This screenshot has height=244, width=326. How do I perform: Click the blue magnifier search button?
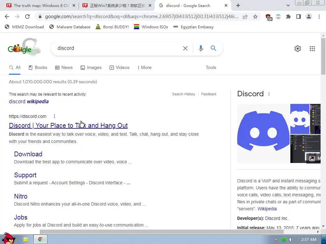point(213,48)
